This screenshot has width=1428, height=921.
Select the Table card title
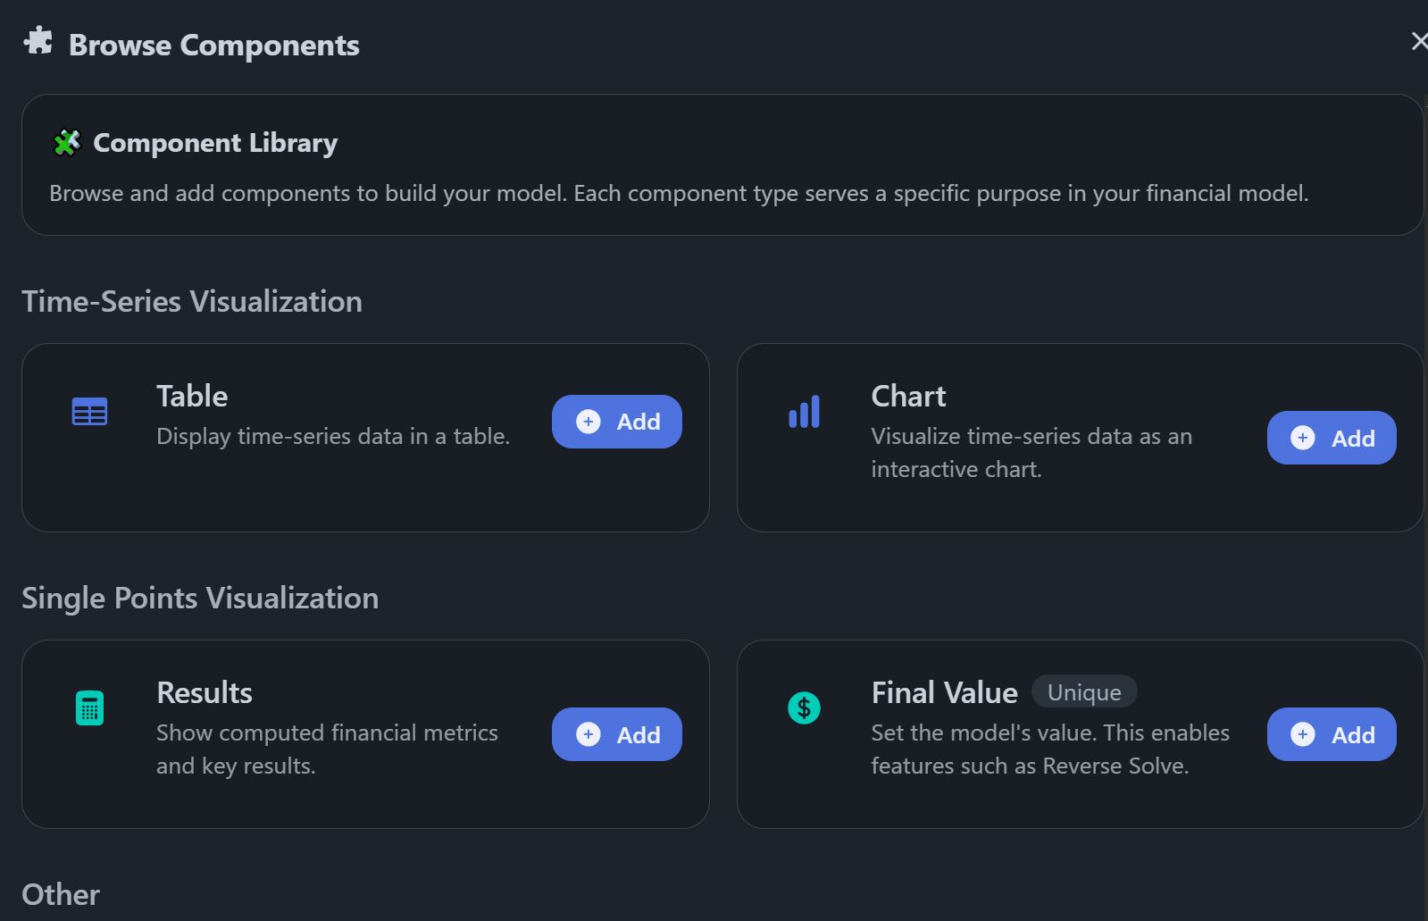tap(192, 396)
